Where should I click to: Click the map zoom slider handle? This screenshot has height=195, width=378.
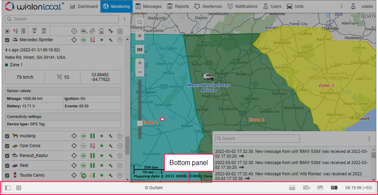point(140,123)
